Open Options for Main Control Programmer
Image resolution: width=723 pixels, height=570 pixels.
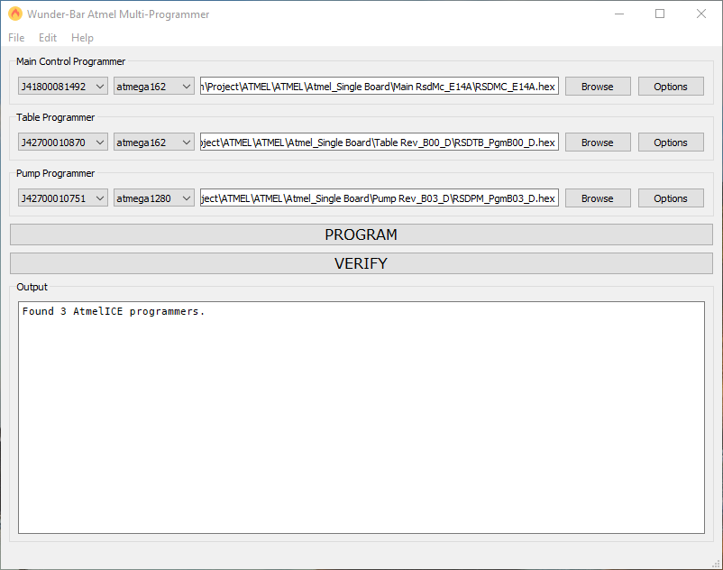point(671,87)
